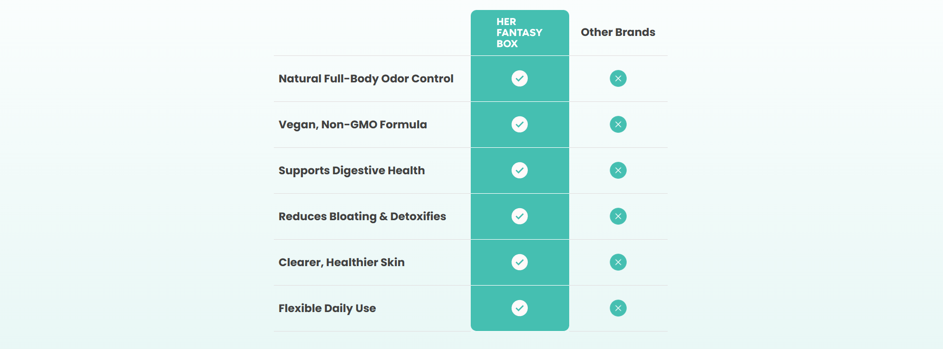Click Other Brands X icon for Vegan Formula
Viewport: 943px width, 349px height.
tap(618, 124)
